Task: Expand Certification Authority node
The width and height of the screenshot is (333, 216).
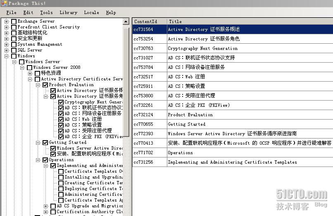Action: [46, 212]
